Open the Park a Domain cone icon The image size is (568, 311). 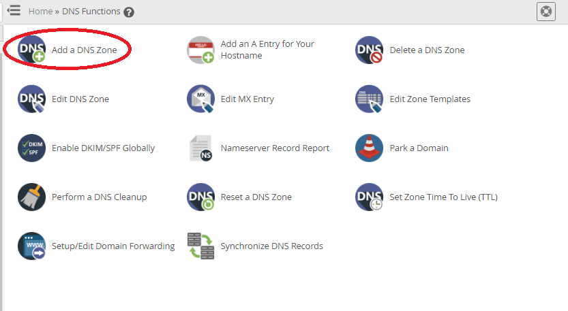(x=369, y=148)
